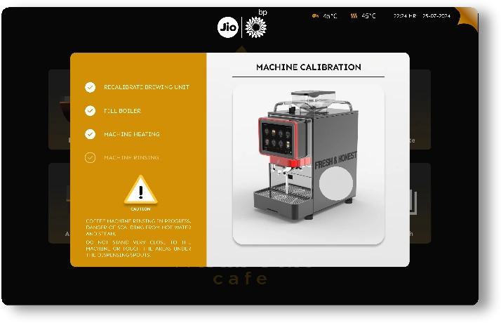Click the Machine Calibration heading
The height and width of the screenshot is (323, 501).
coord(308,67)
